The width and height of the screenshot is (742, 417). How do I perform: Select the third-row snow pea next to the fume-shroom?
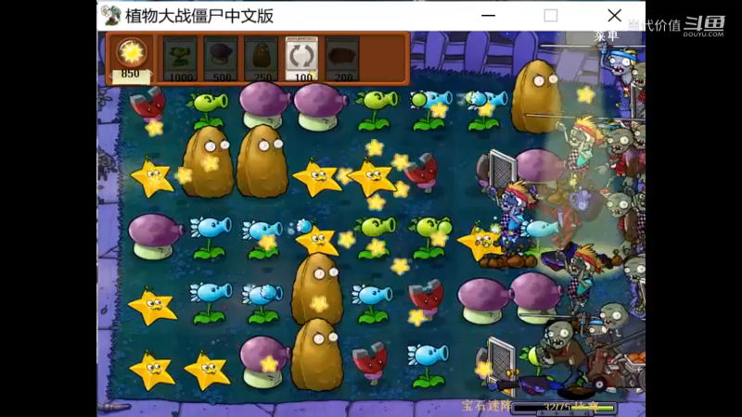pyautogui.click(x=211, y=237)
